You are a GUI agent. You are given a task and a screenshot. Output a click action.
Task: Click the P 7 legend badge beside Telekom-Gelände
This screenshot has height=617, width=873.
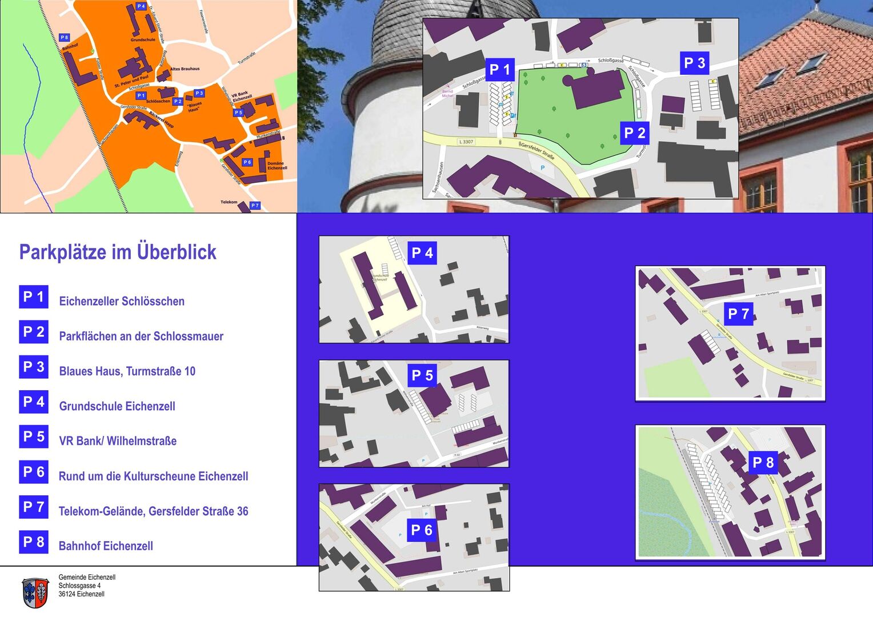34,507
